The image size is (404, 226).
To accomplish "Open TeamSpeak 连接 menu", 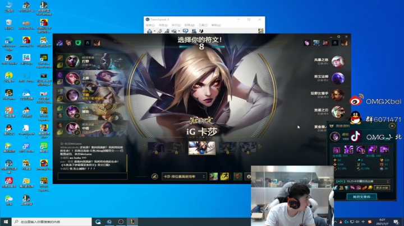I will (x=150, y=25).
